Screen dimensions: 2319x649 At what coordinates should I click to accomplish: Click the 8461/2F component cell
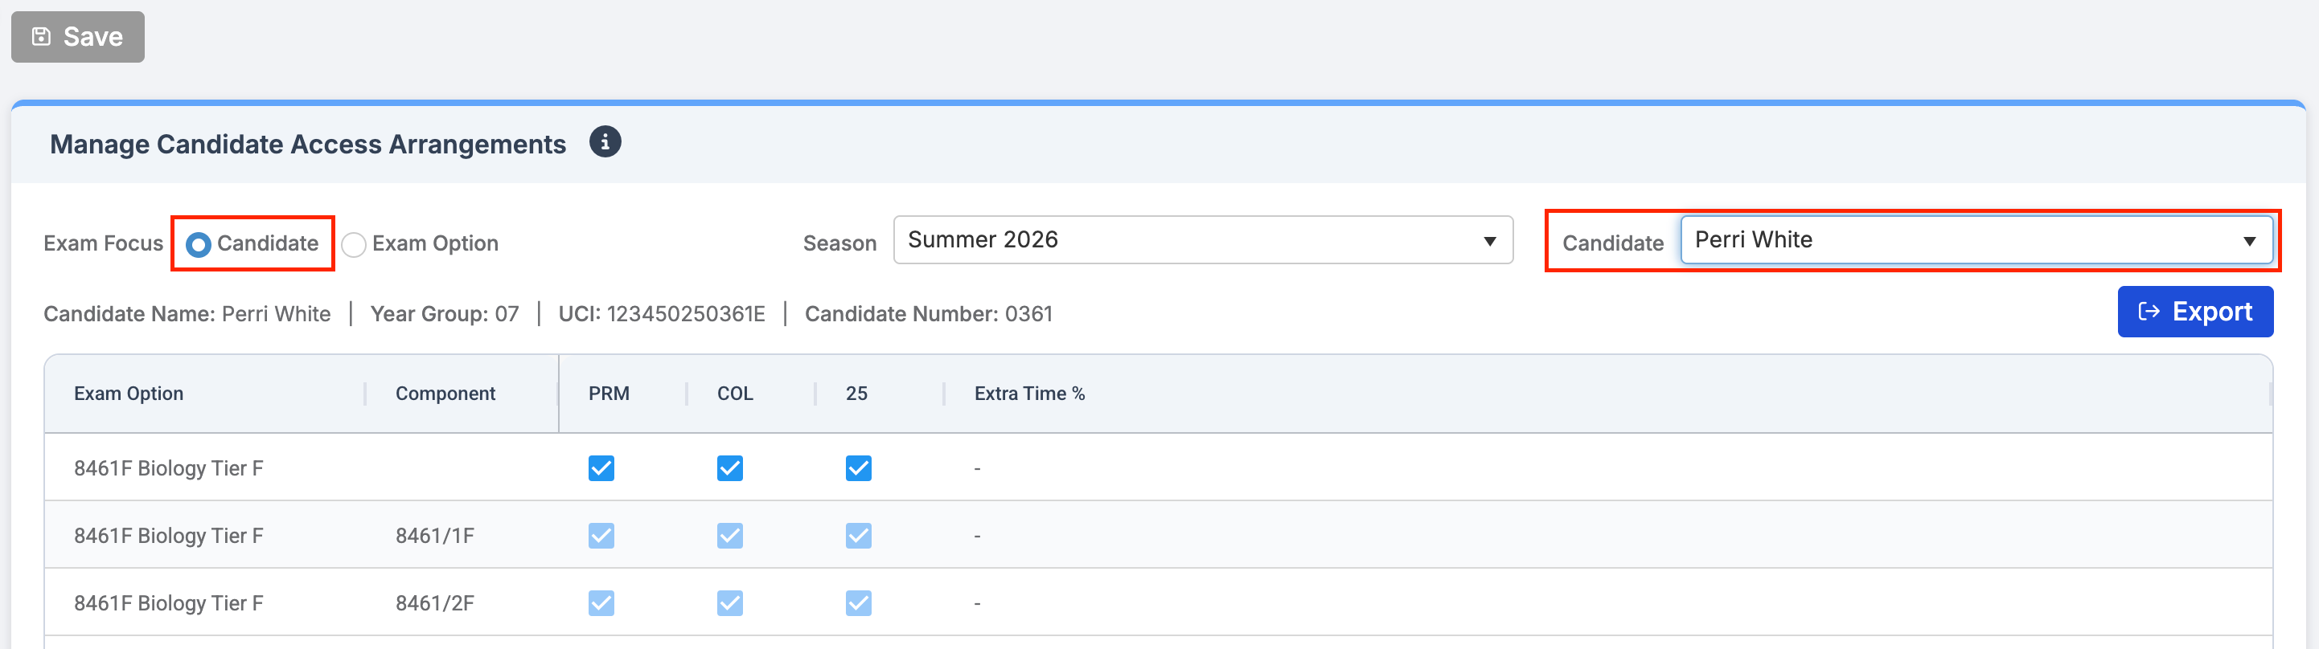tap(435, 603)
